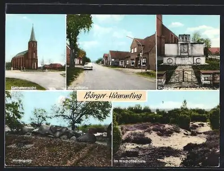Screen dimensions: 224x171
Task: Click the 'Im Wacholderhain' caption
Action: click(x=129, y=161)
